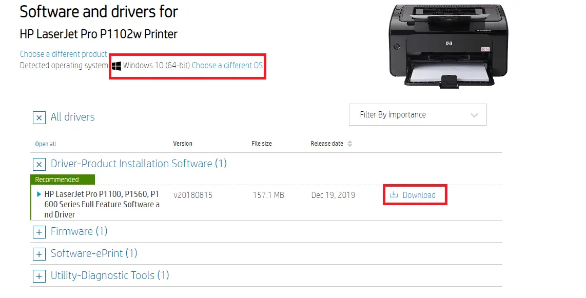
Task: Open the HP LaserJet Pro P1100 driver entry
Action: click(97, 195)
